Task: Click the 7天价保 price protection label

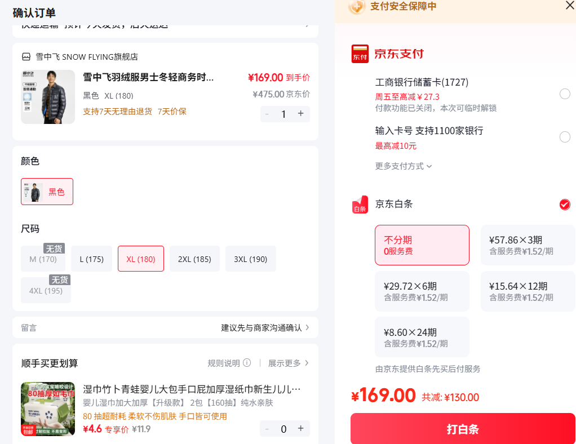Action: point(172,111)
